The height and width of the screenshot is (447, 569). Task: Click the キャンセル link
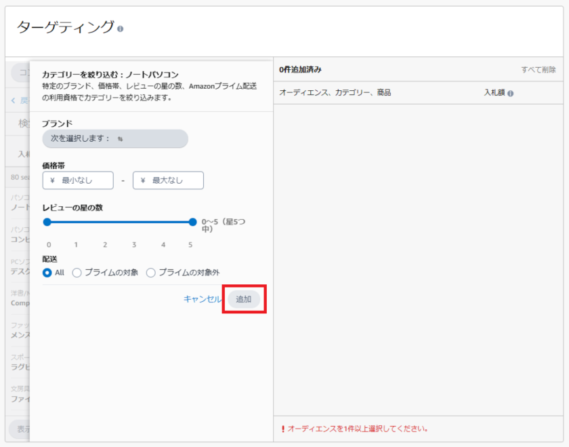[202, 299]
